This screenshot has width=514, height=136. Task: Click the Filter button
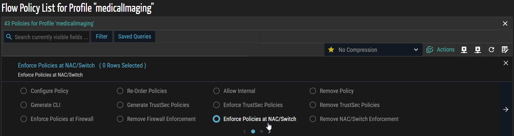(x=102, y=37)
